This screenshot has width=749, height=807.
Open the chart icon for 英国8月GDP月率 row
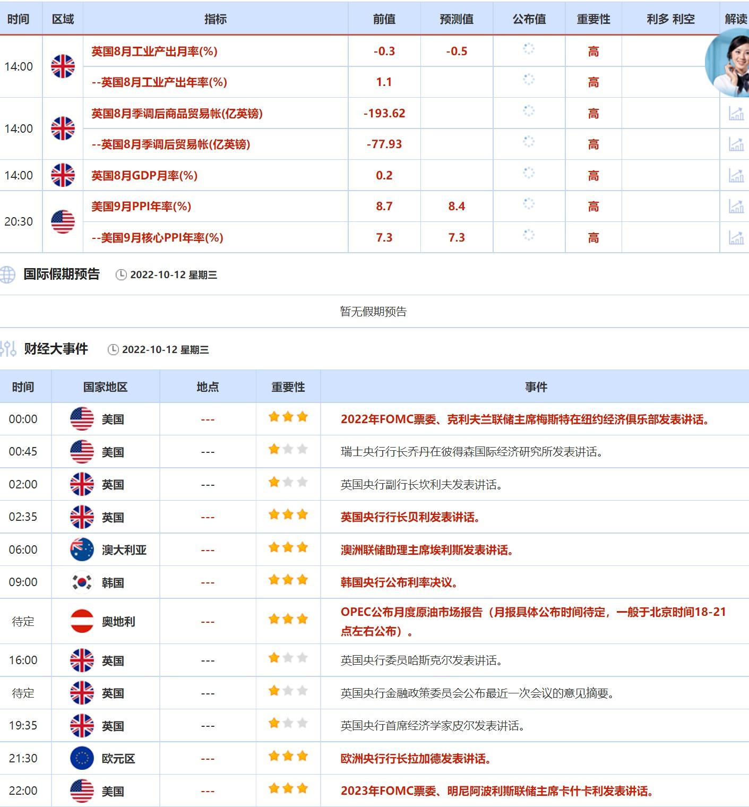[736, 175]
